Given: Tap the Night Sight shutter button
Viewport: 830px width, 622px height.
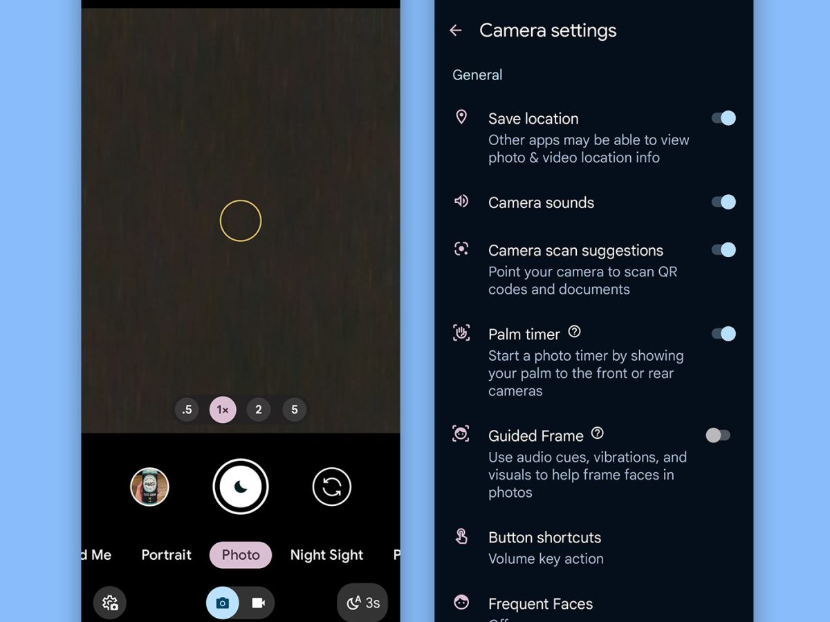Looking at the screenshot, I should pos(240,487).
